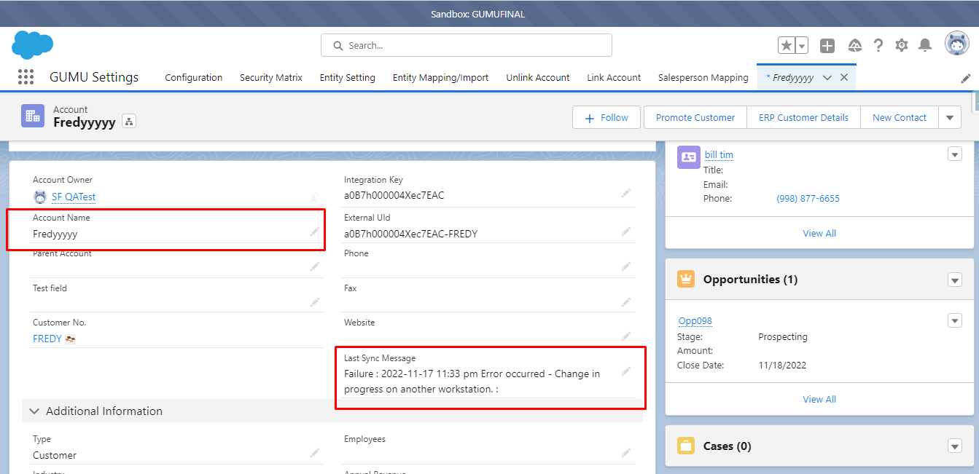This screenshot has height=474, width=979.
Task: Open the Security Matrix tab
Action: [x=271, y=78]
